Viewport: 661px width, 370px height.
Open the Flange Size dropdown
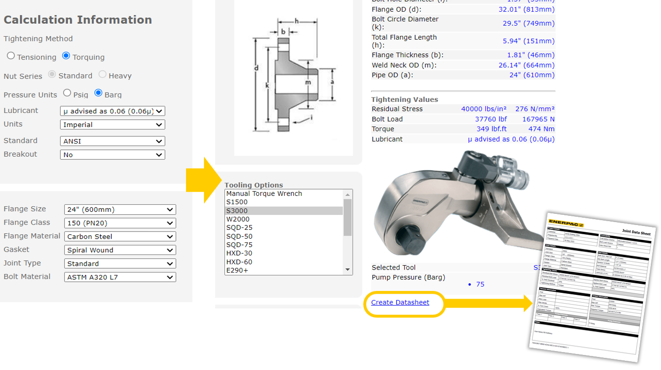pos(119,209)
